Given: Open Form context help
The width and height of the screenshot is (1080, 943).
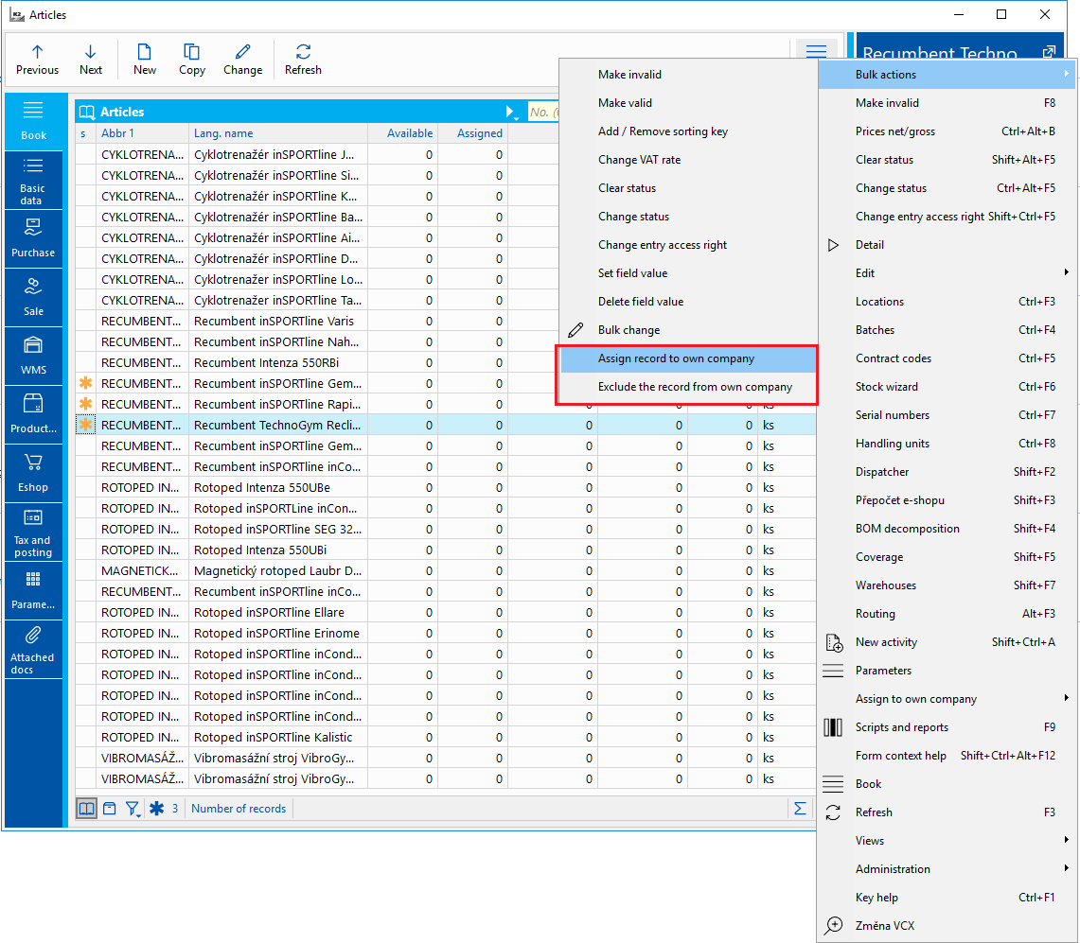Looking at the screenshot, I should click(946, 756).
